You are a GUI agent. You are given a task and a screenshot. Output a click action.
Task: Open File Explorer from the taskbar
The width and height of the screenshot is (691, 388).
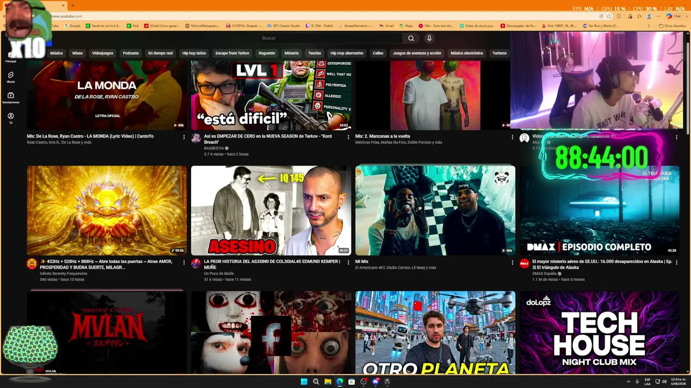click(328, 382)
